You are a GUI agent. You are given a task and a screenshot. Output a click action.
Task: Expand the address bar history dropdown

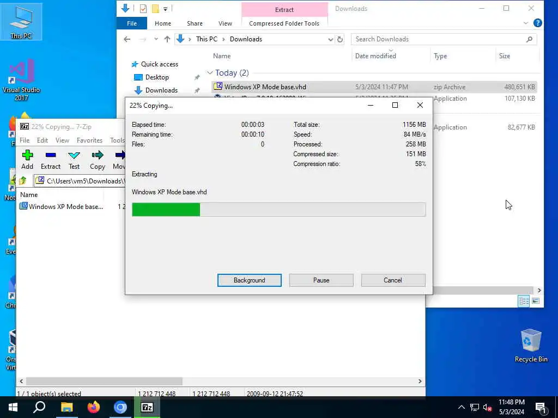click(330, 39)
